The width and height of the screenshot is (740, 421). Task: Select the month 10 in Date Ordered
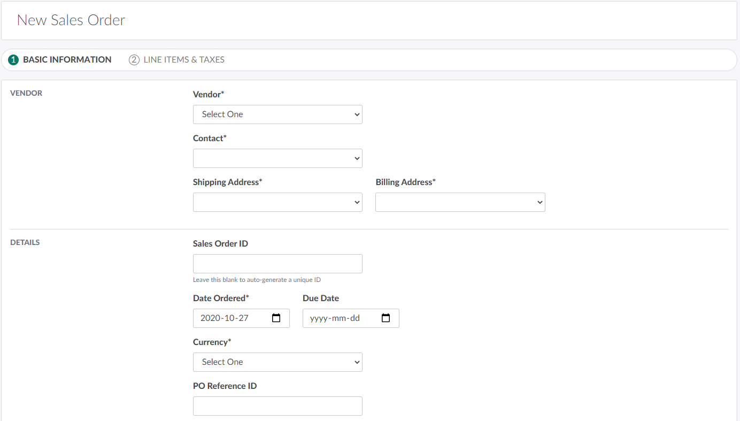pyautogui.click(x=229, y=318)
